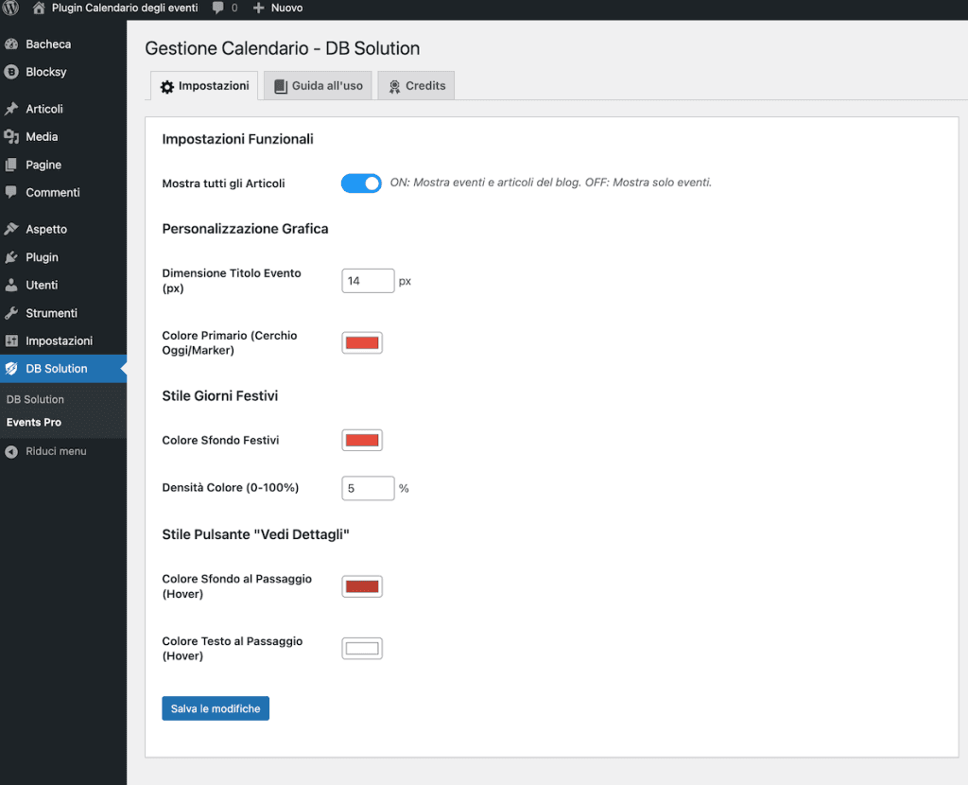Click the Stile Giorni Festivi heading
The width and height of the screenshot is (968, 785).
click(x=219, y=396)
